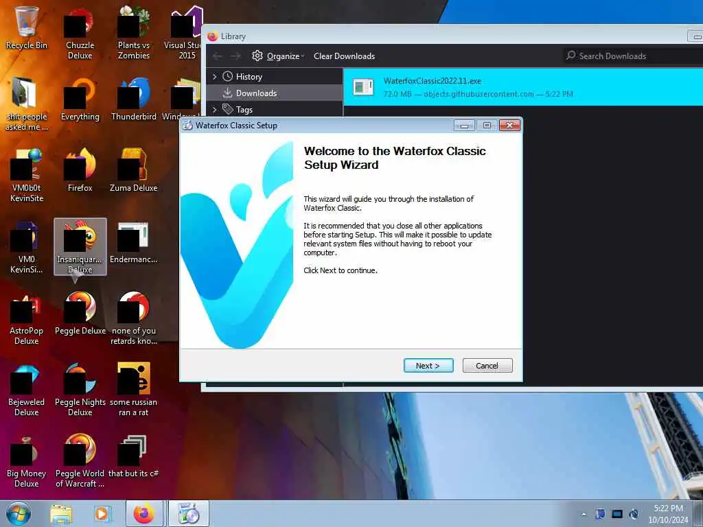Click Clear Downloads in the Library window
Viewport: 703px width, 527px height.
click(344, 56)
